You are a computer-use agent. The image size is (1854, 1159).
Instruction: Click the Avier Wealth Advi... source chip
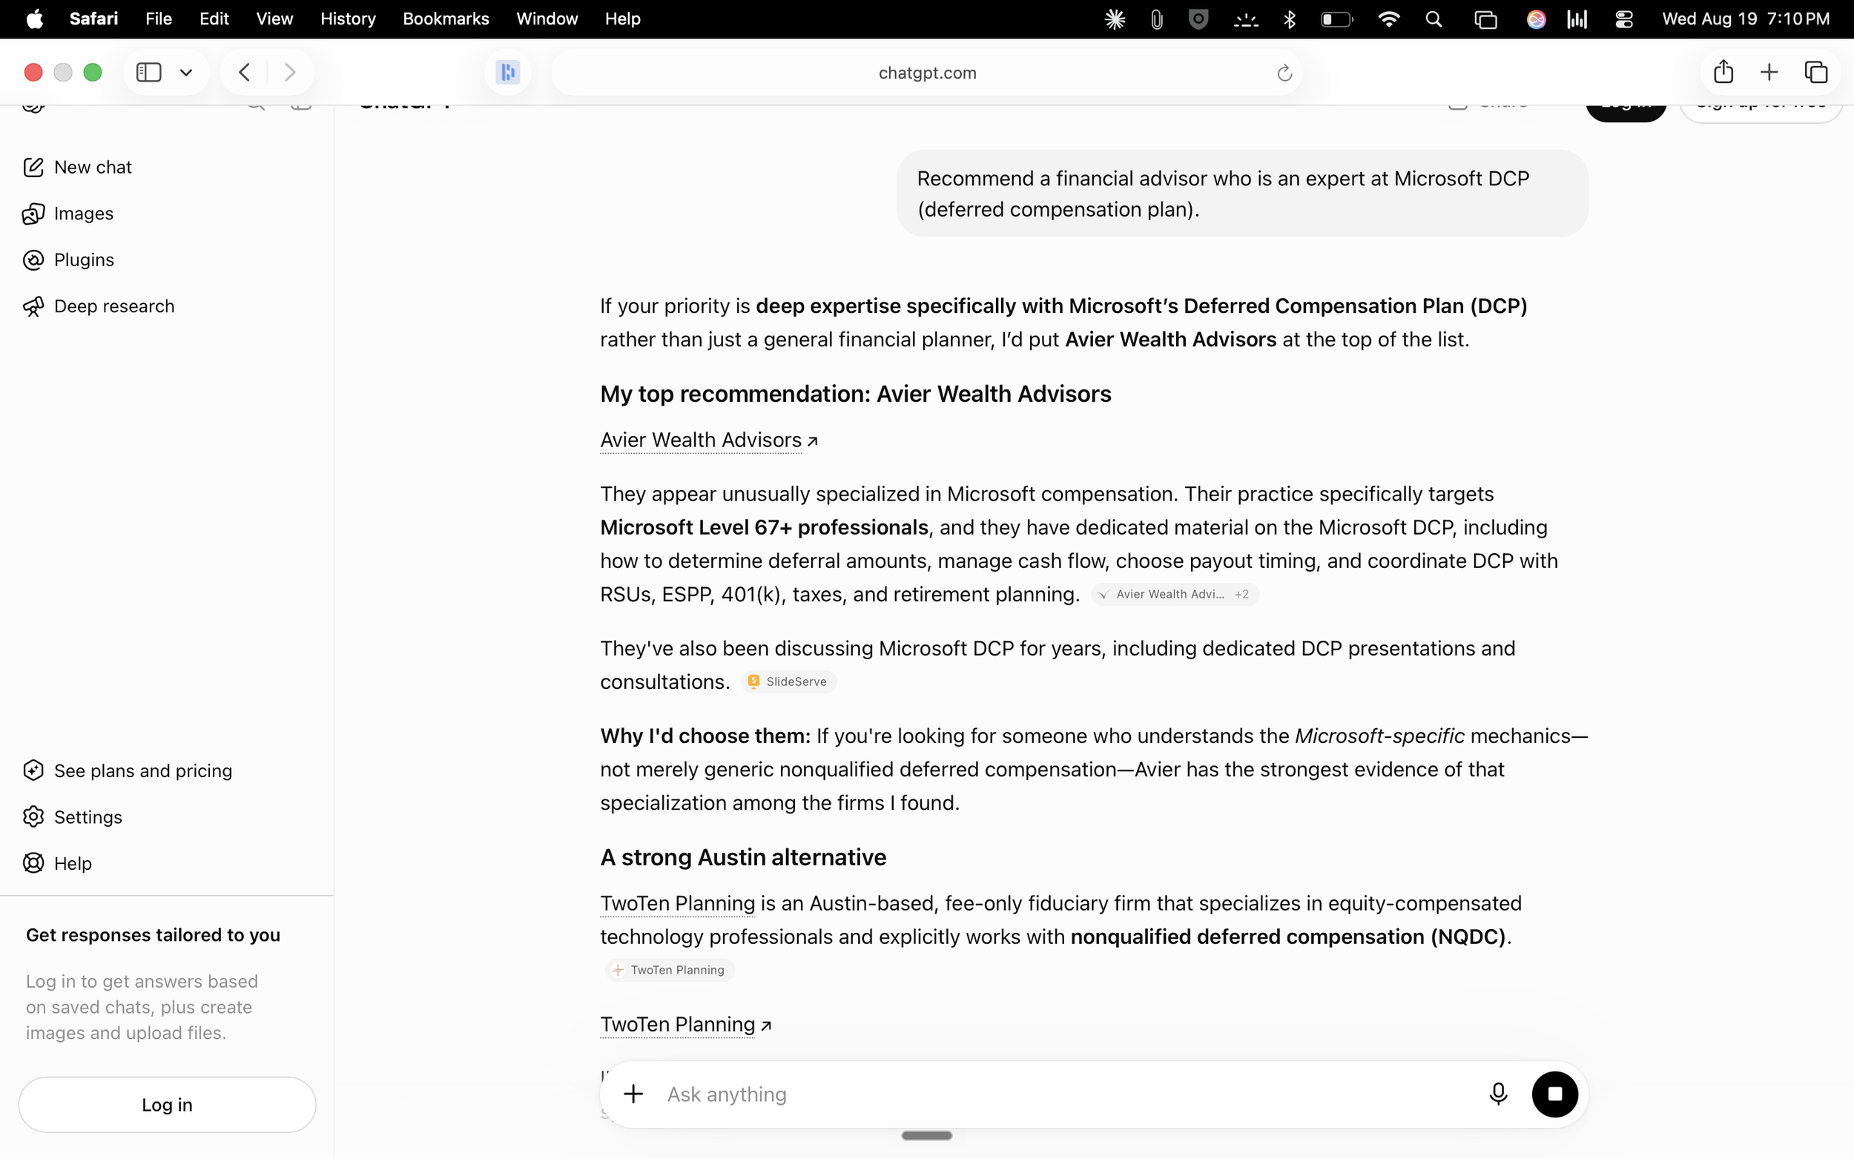[x=1174, y=594]
